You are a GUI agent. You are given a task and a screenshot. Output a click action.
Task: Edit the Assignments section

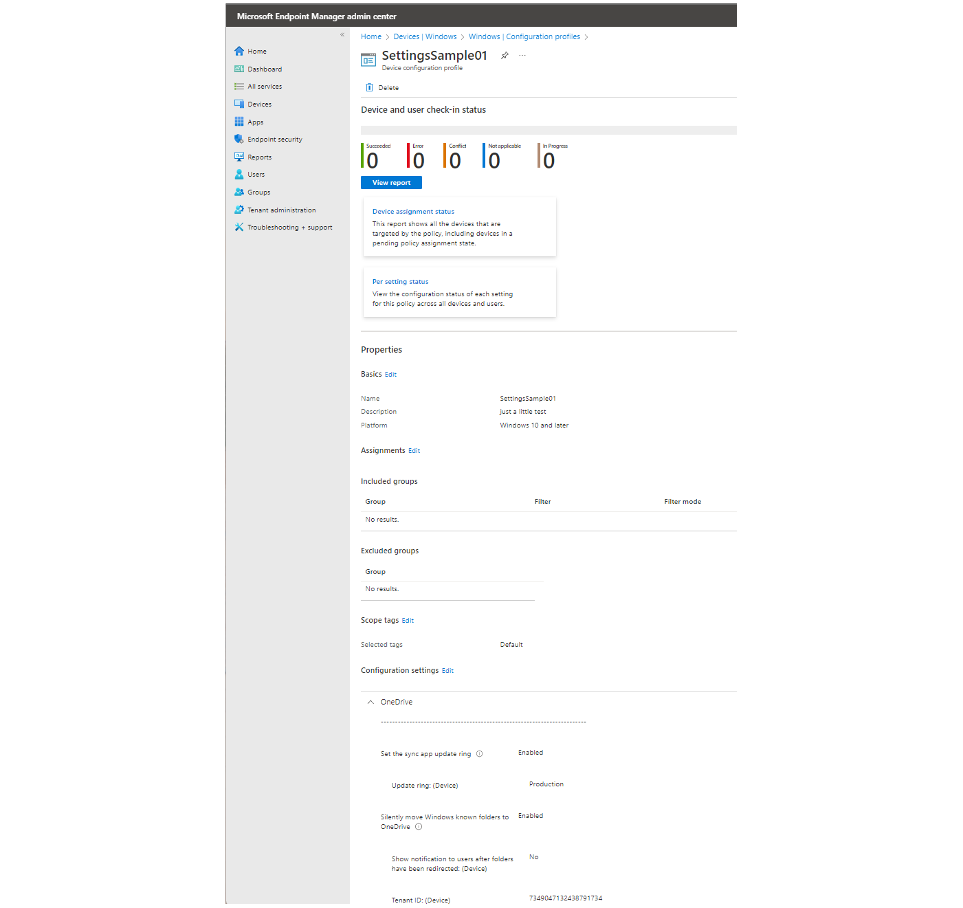tap(414, 450)
